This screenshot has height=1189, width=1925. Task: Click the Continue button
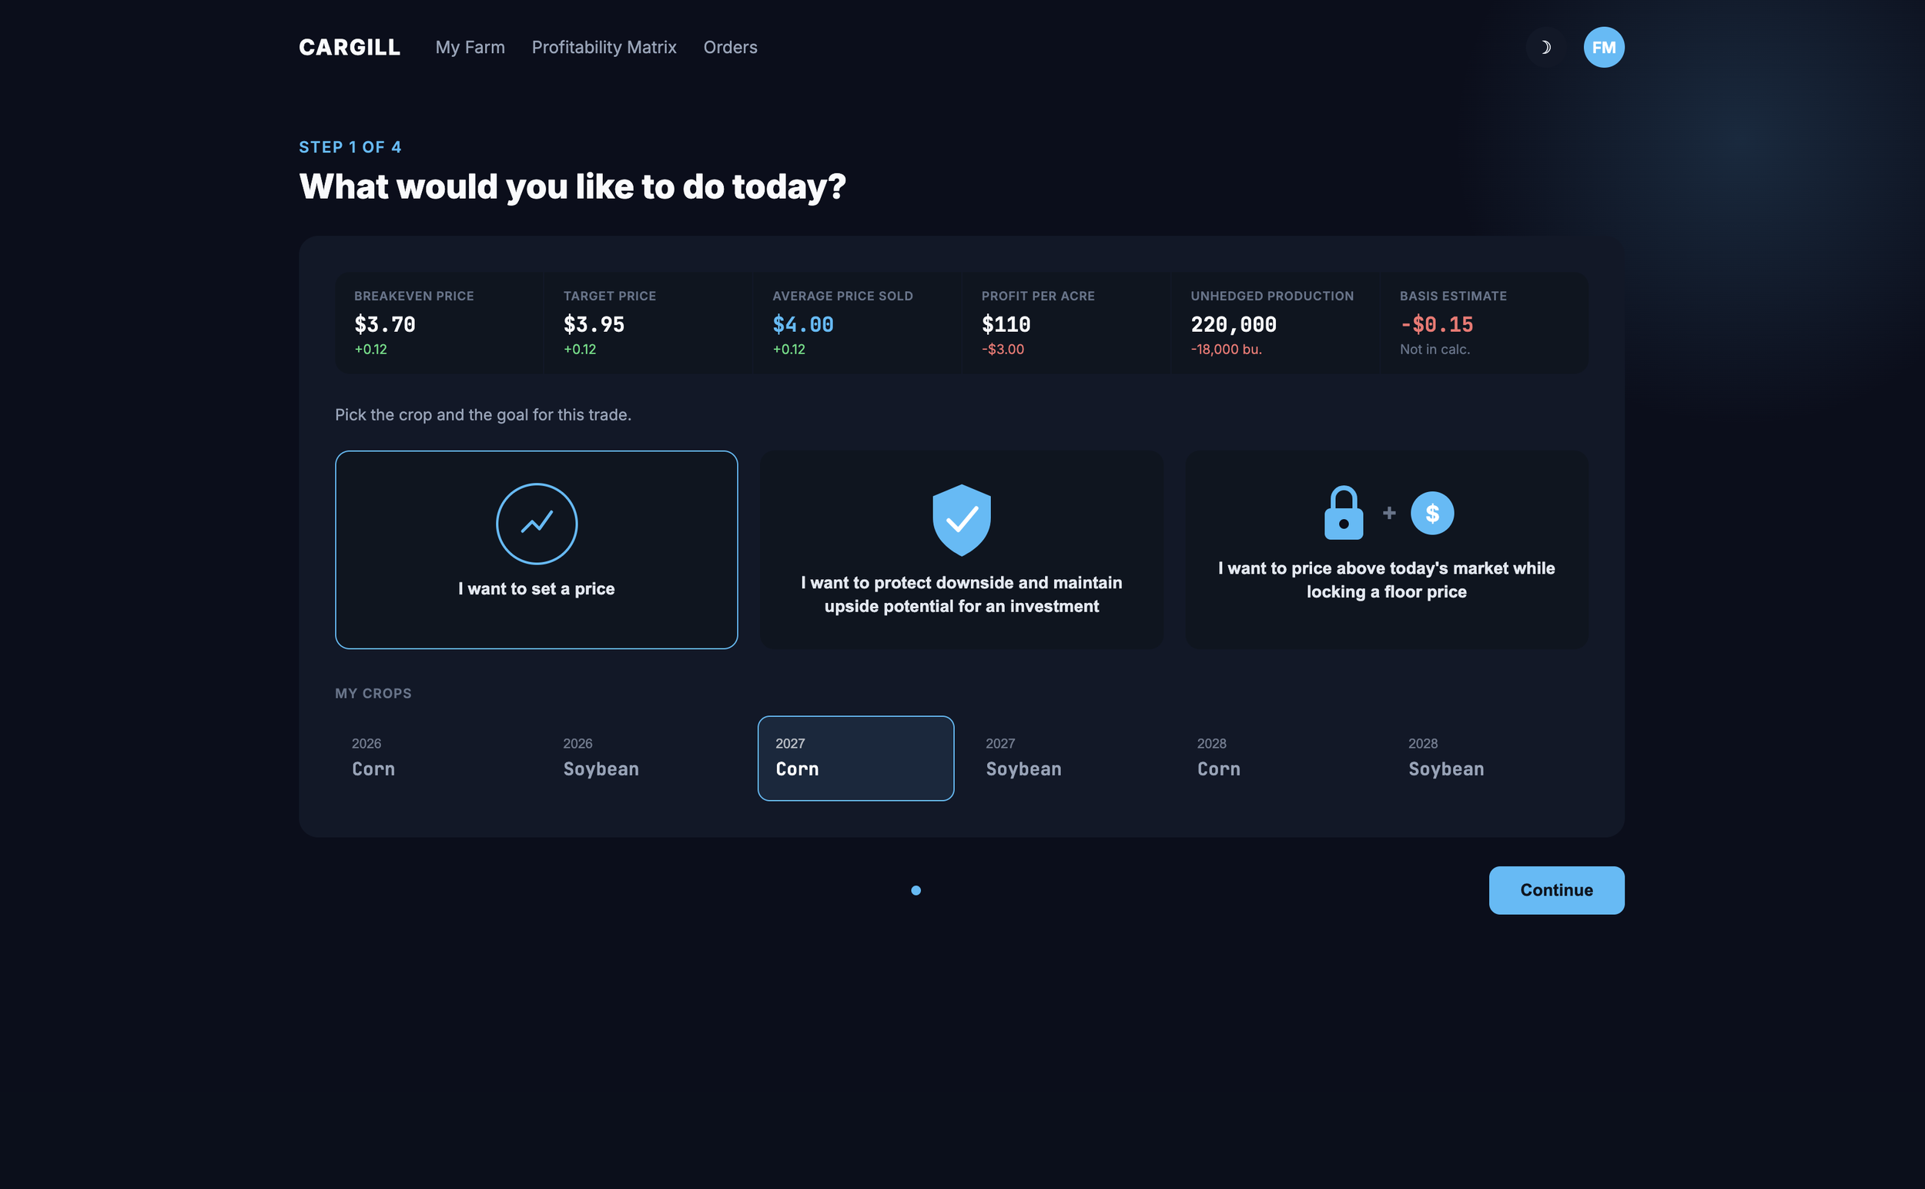(1556, 890)
